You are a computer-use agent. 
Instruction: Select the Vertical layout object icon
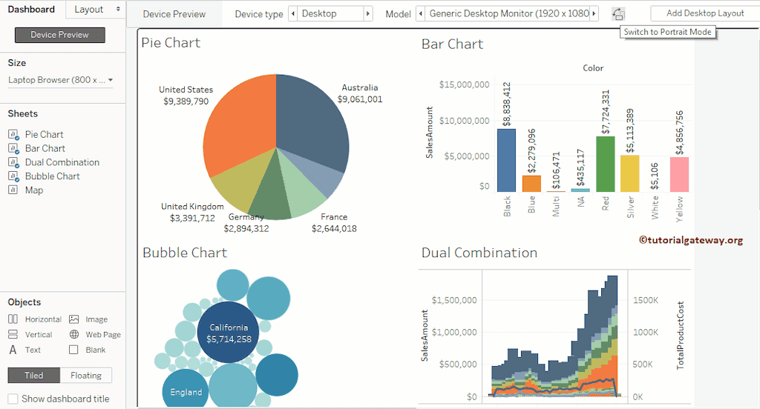13,334
